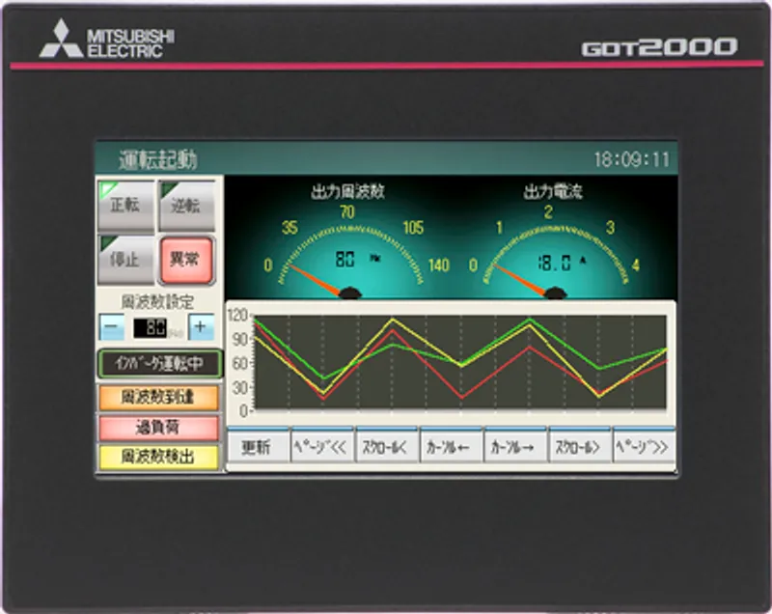Tap the カーソル→ cursor right button
The height and width of the screenshot is (614, 772).
[515, 446]
